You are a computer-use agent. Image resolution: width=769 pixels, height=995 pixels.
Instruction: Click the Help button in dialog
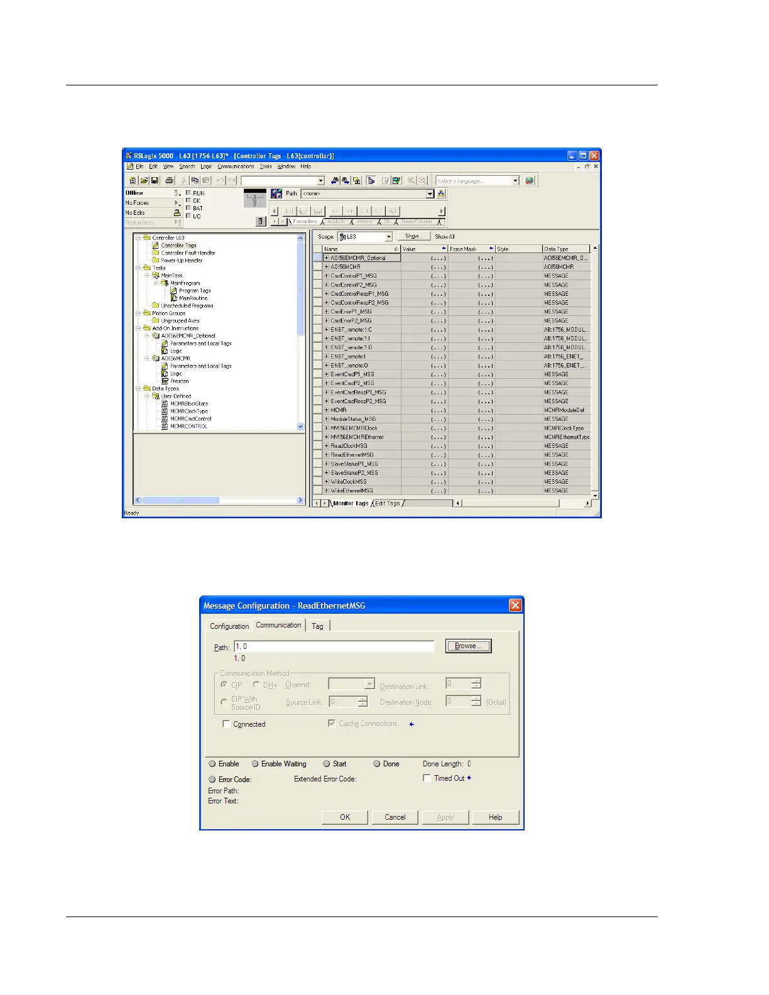point(496,817)
